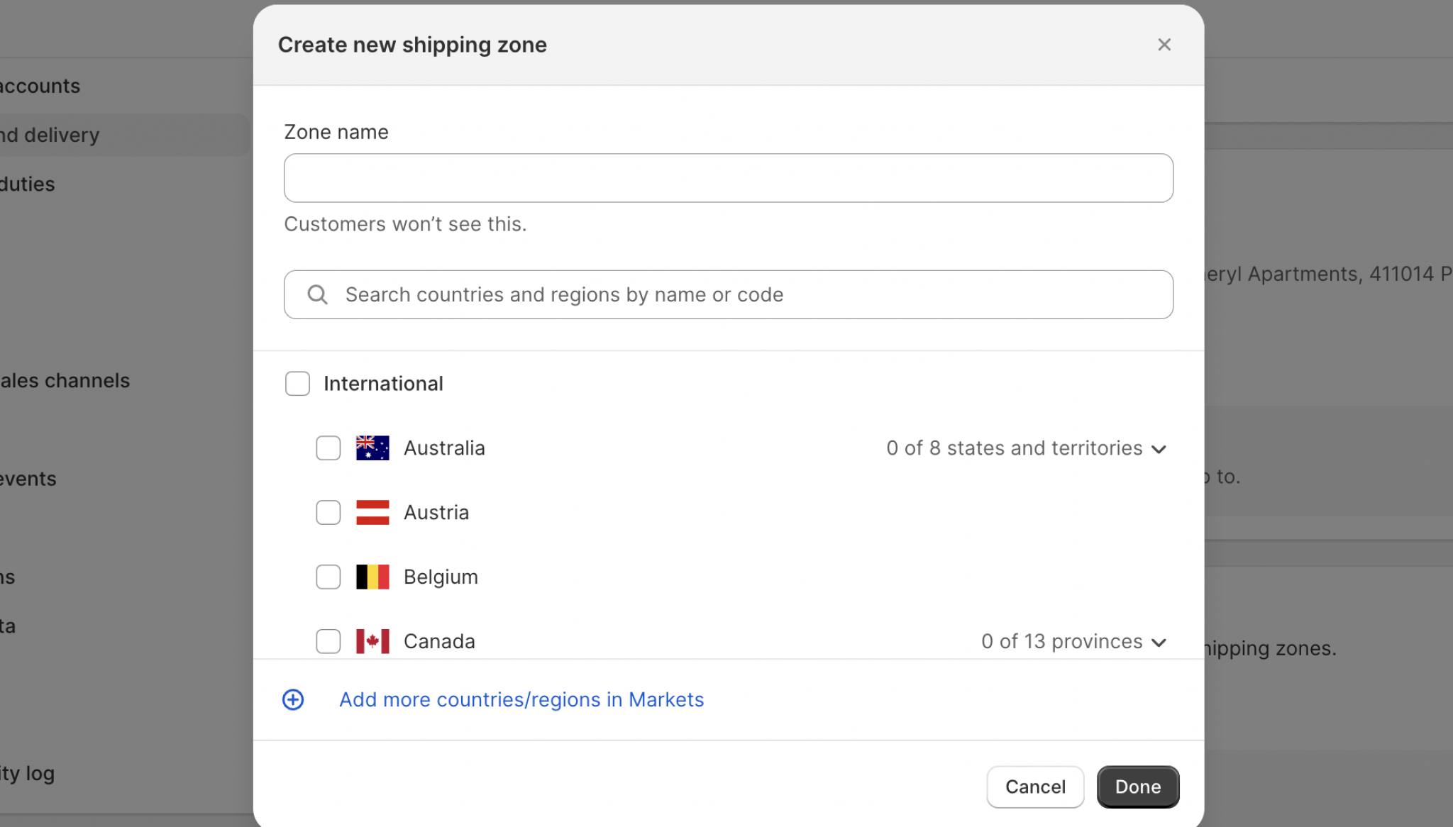This screenshot has height=827, width=1453.
Task: Check the International checkbox
Action: (297, 384)
